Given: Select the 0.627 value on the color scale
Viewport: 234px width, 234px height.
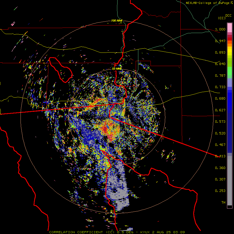Looking at the screenshot, I should (x=220, y=110).
